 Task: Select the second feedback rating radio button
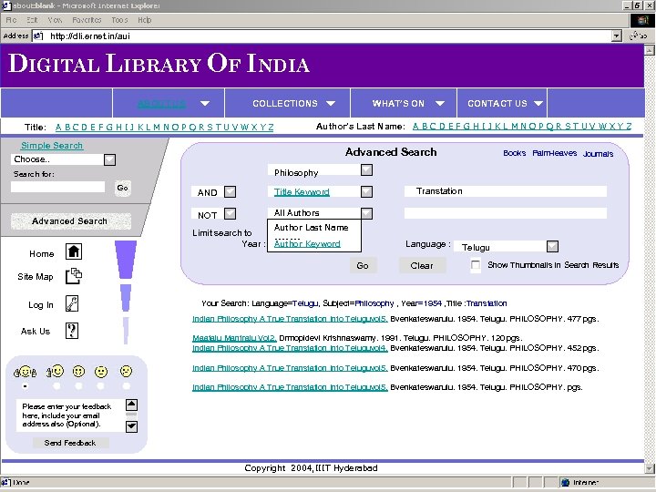56,385
